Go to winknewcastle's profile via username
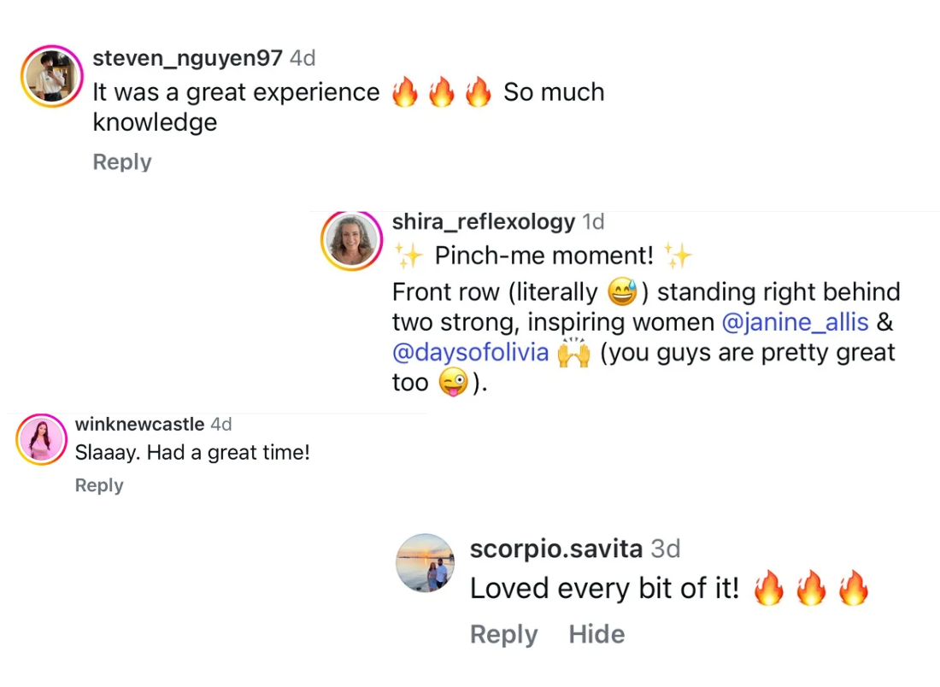940x687 pixels. pos(139,425)
